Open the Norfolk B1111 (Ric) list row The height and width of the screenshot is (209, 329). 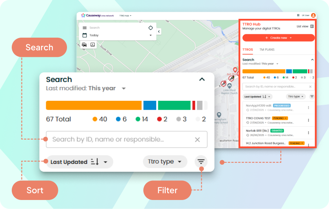(278, 133)
